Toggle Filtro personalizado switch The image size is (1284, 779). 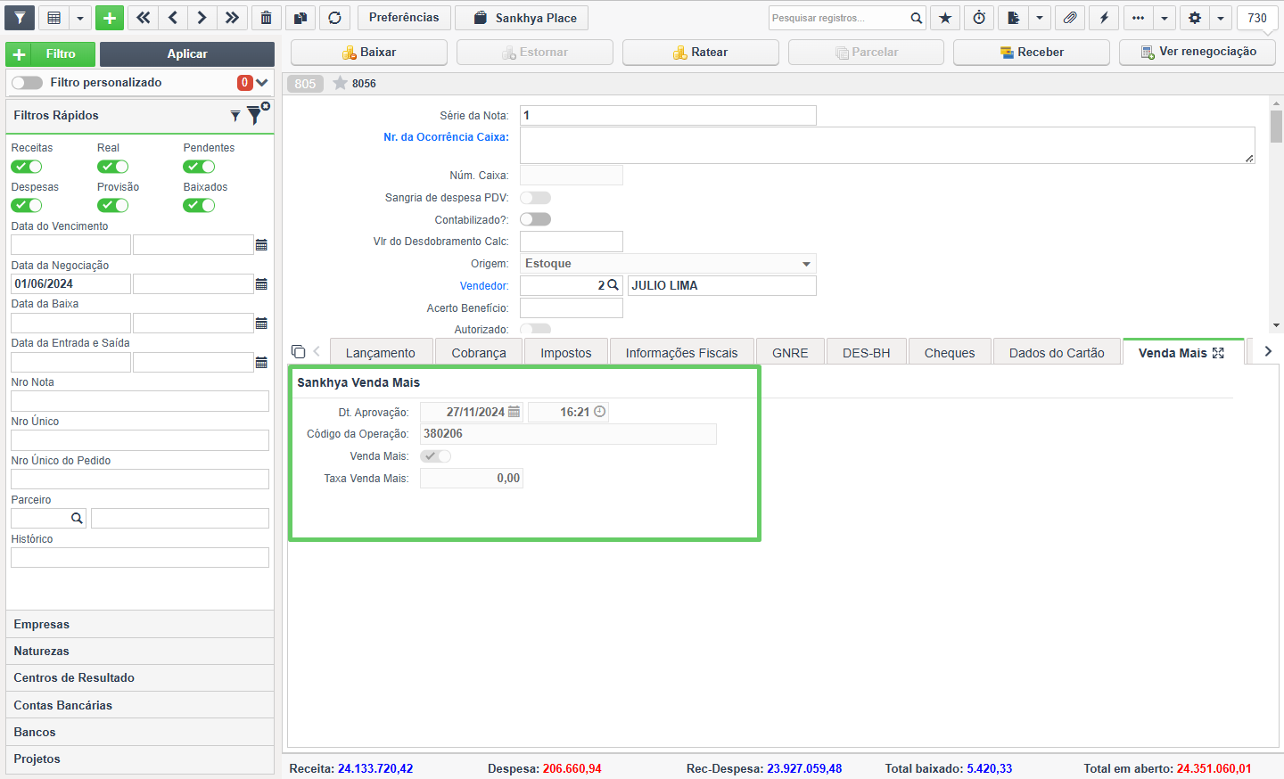(x=27, y=82)
